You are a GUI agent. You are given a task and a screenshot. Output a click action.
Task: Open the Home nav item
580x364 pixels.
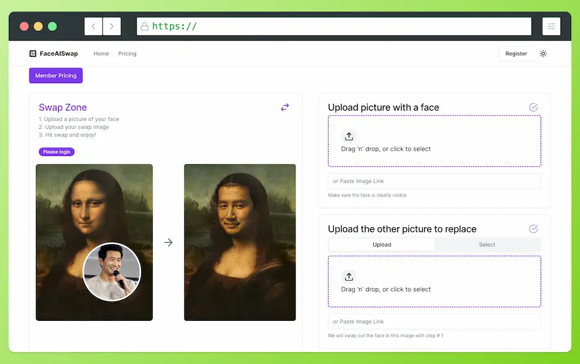click(101, 53)
